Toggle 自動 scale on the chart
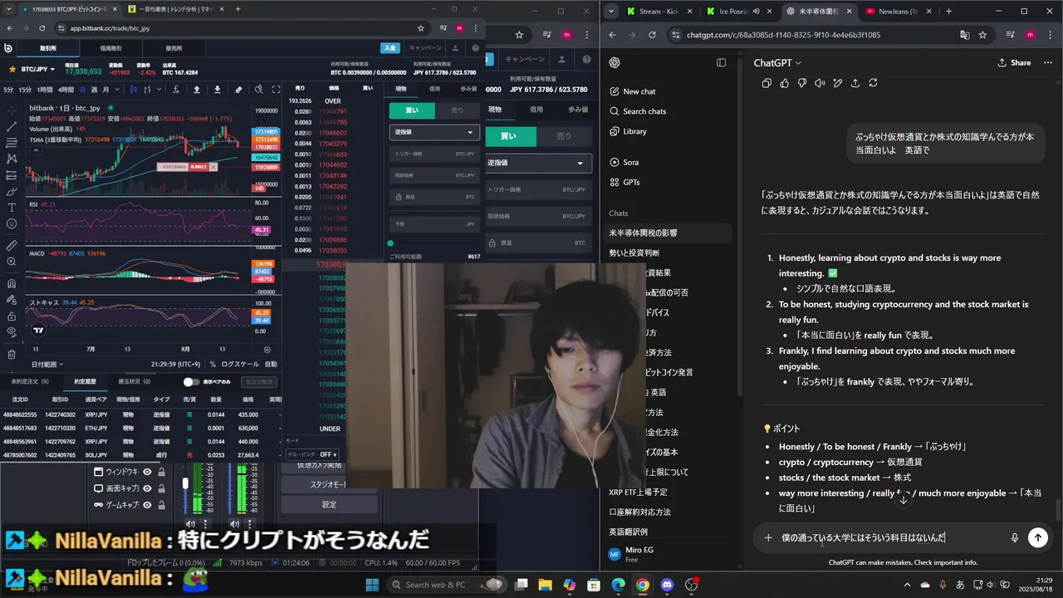This screenshot has width=1063, height=598. 271,364
